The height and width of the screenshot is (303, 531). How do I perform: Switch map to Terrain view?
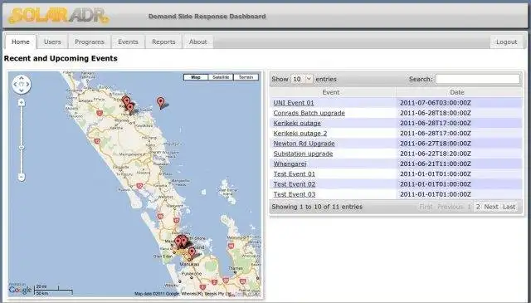(x=246, y=77)
